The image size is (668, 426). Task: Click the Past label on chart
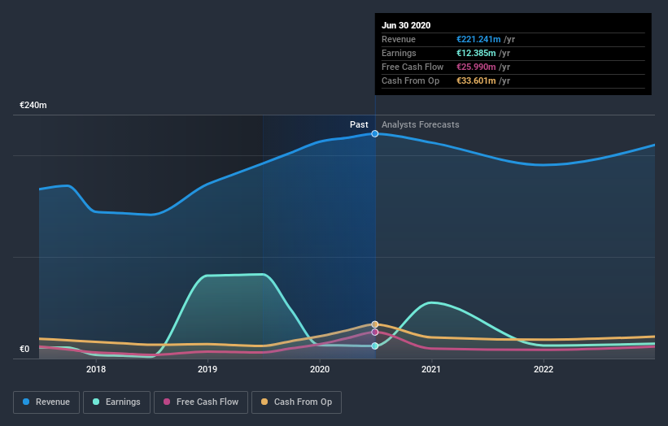[x=359, y=124]
